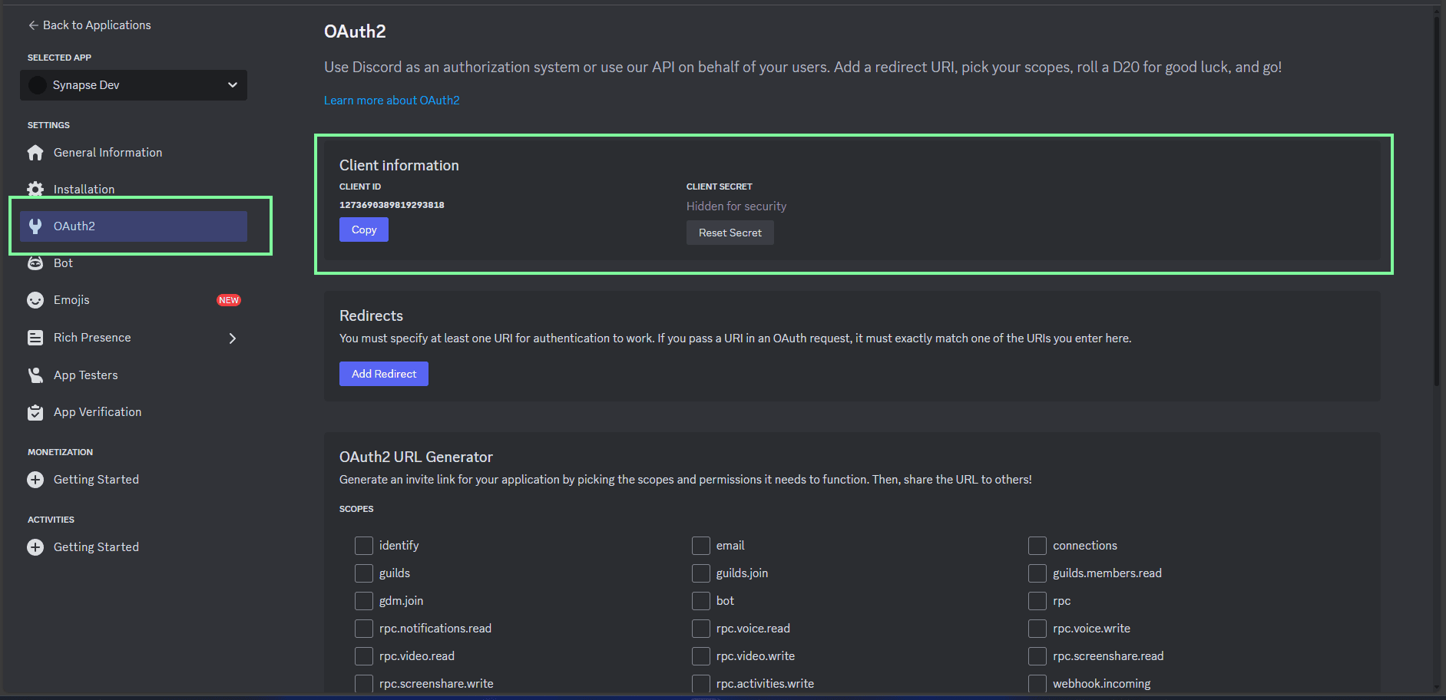Enable rpc.voice.write scope
The height and width of the screenshot is (700, 1446).
coord(1037,629)
